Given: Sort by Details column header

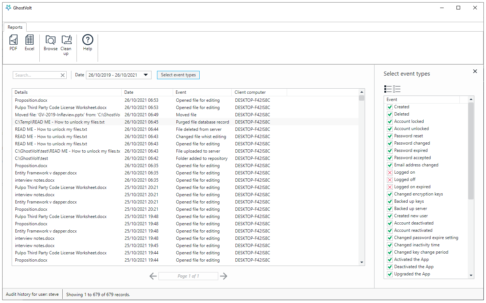Looking at the screenshot, I should (67, 92).
